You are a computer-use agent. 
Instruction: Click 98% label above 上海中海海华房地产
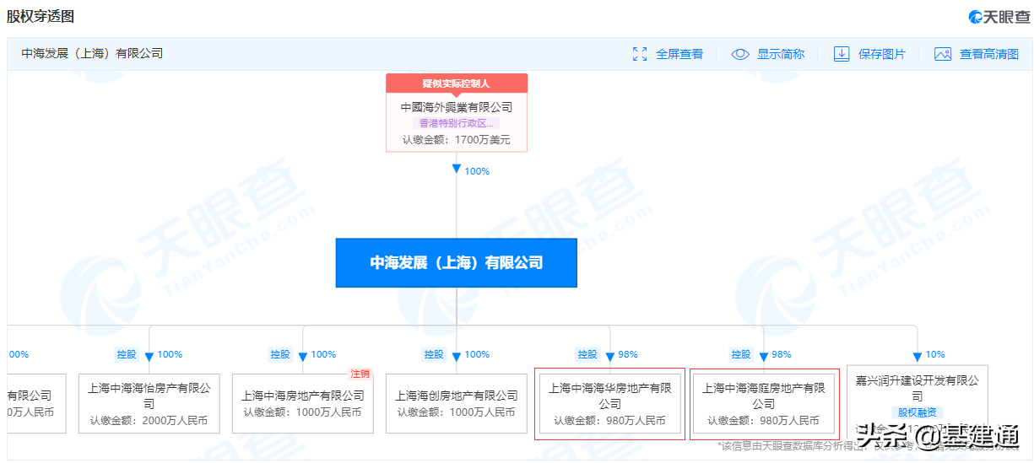(628, 354)
